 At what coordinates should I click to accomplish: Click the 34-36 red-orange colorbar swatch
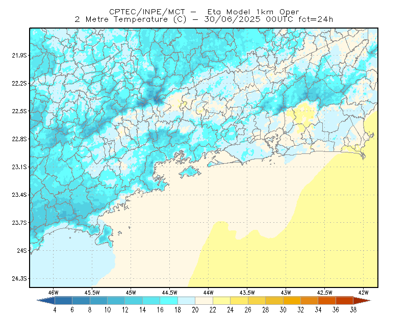327,301
